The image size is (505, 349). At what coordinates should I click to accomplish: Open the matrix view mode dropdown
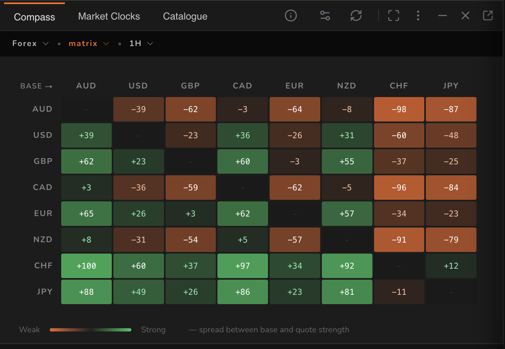point(89,44)
